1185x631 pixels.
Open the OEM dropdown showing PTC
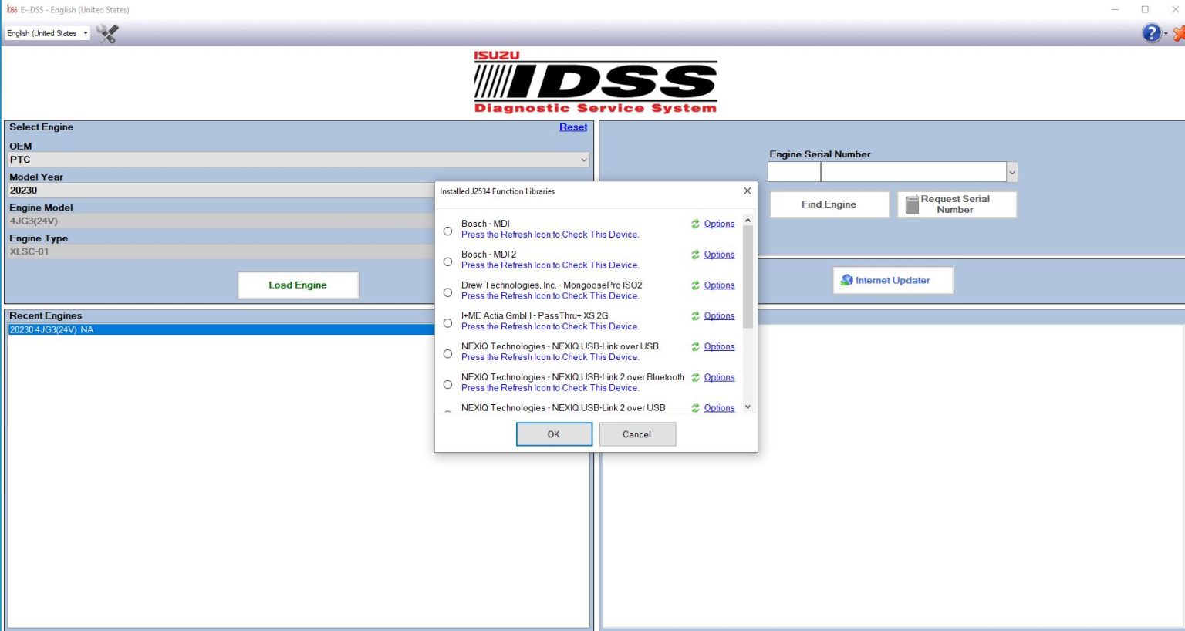click(x=584, y=159)
